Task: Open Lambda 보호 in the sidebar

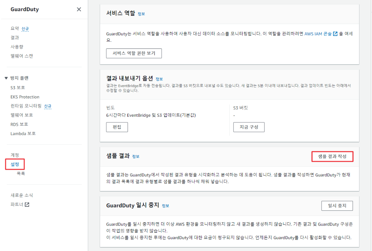Action: click(23, 134)
